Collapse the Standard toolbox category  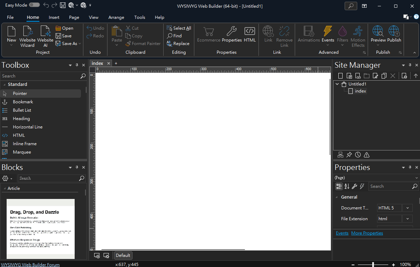point(5,84)
